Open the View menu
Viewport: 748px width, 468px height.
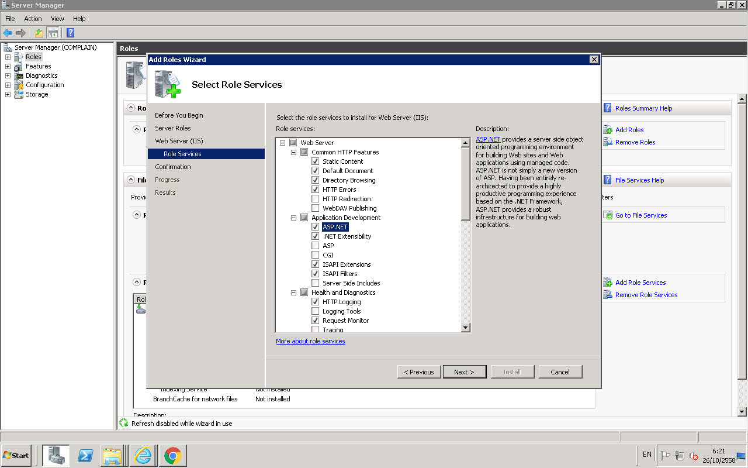coord(57,18)
